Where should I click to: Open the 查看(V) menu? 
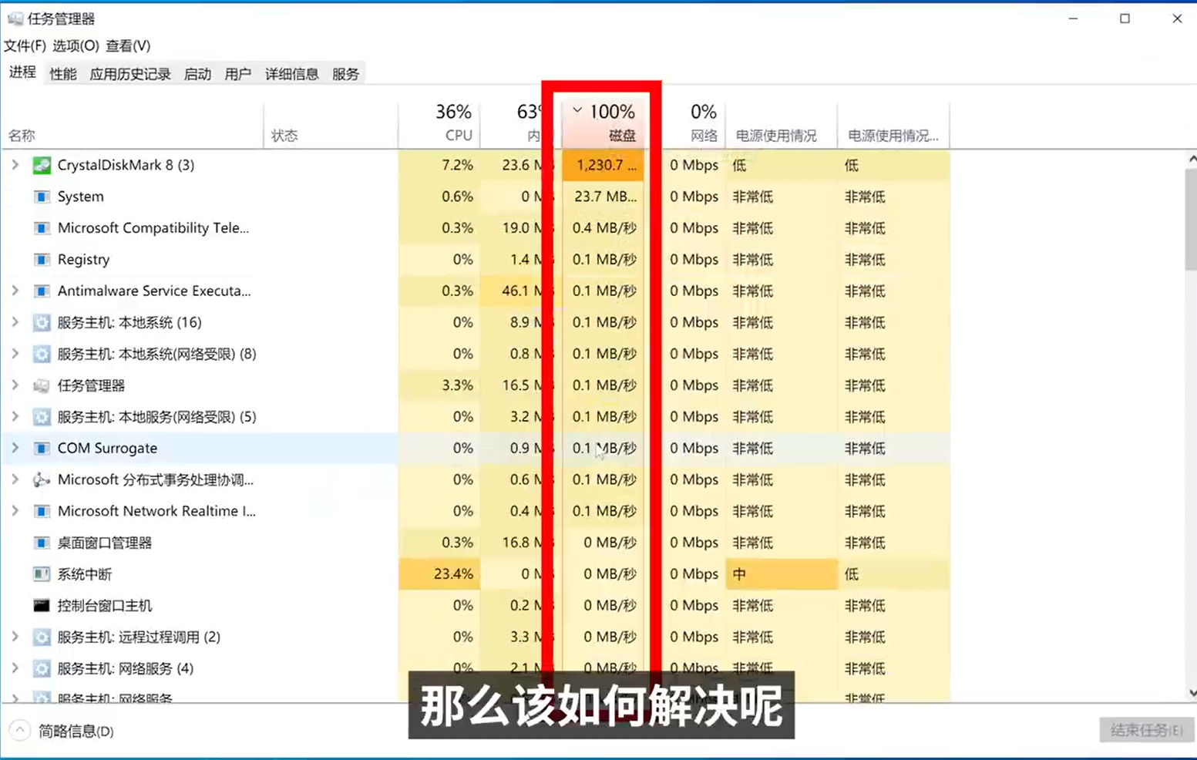point(128,46)
